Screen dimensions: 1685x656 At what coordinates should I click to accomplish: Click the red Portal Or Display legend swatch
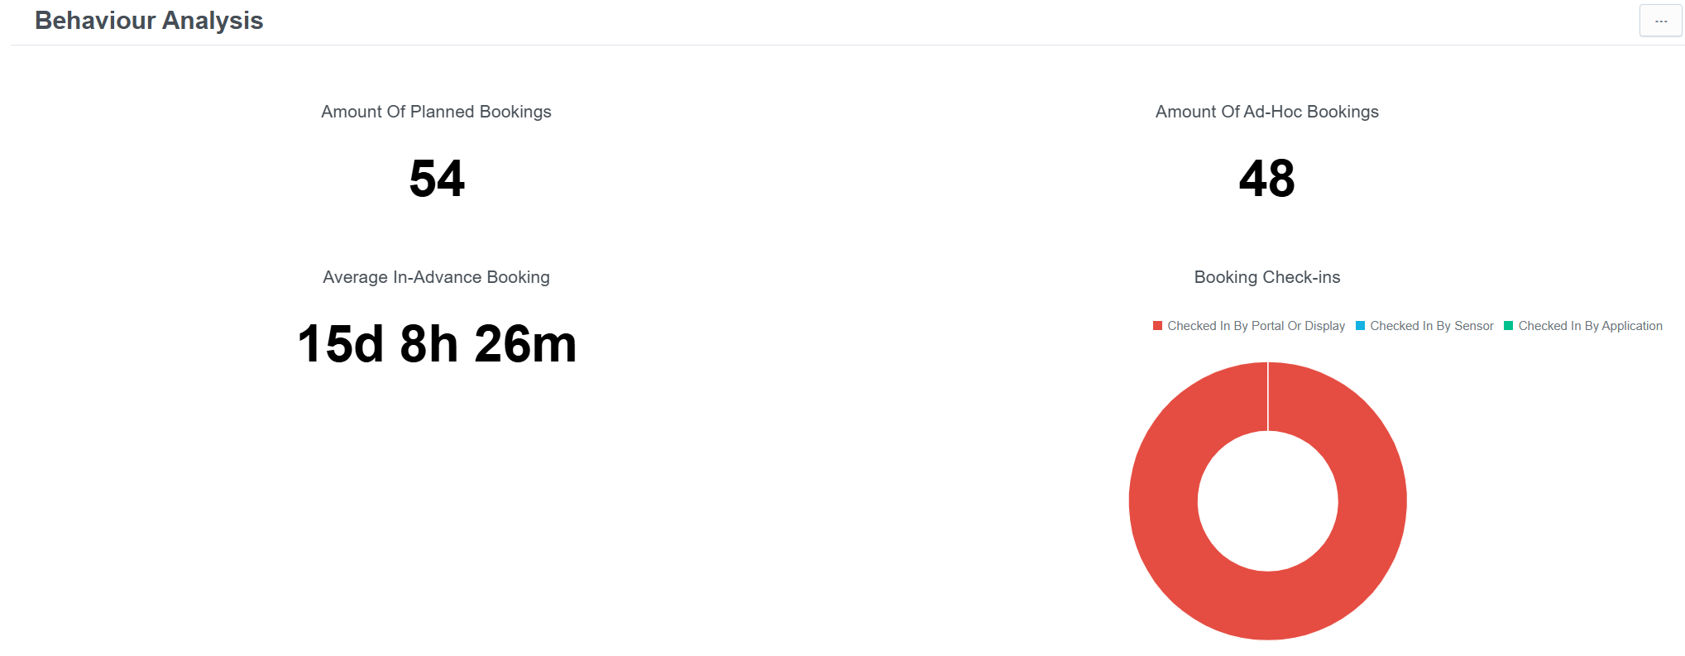1157,326
